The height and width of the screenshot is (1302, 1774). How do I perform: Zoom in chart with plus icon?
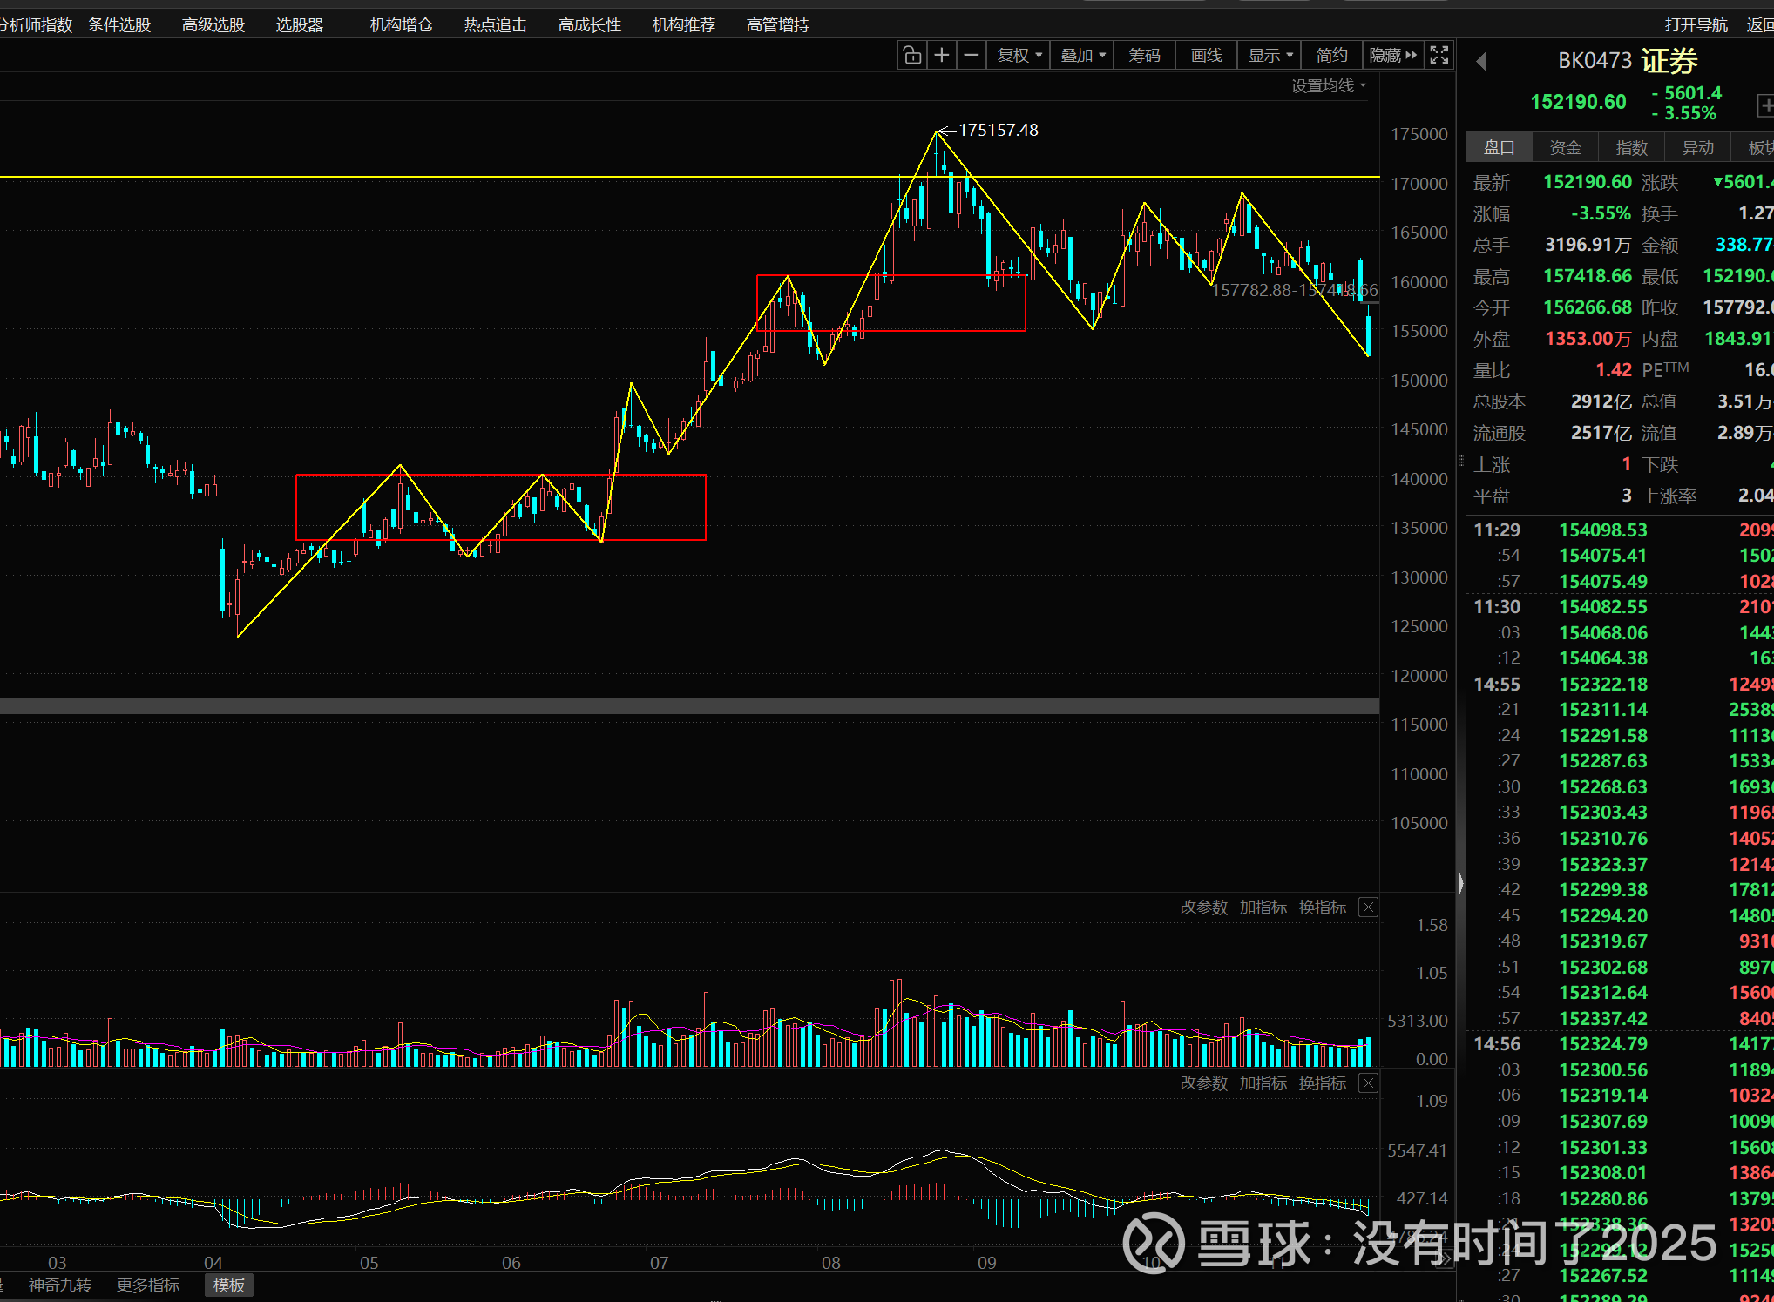[942, 56]
